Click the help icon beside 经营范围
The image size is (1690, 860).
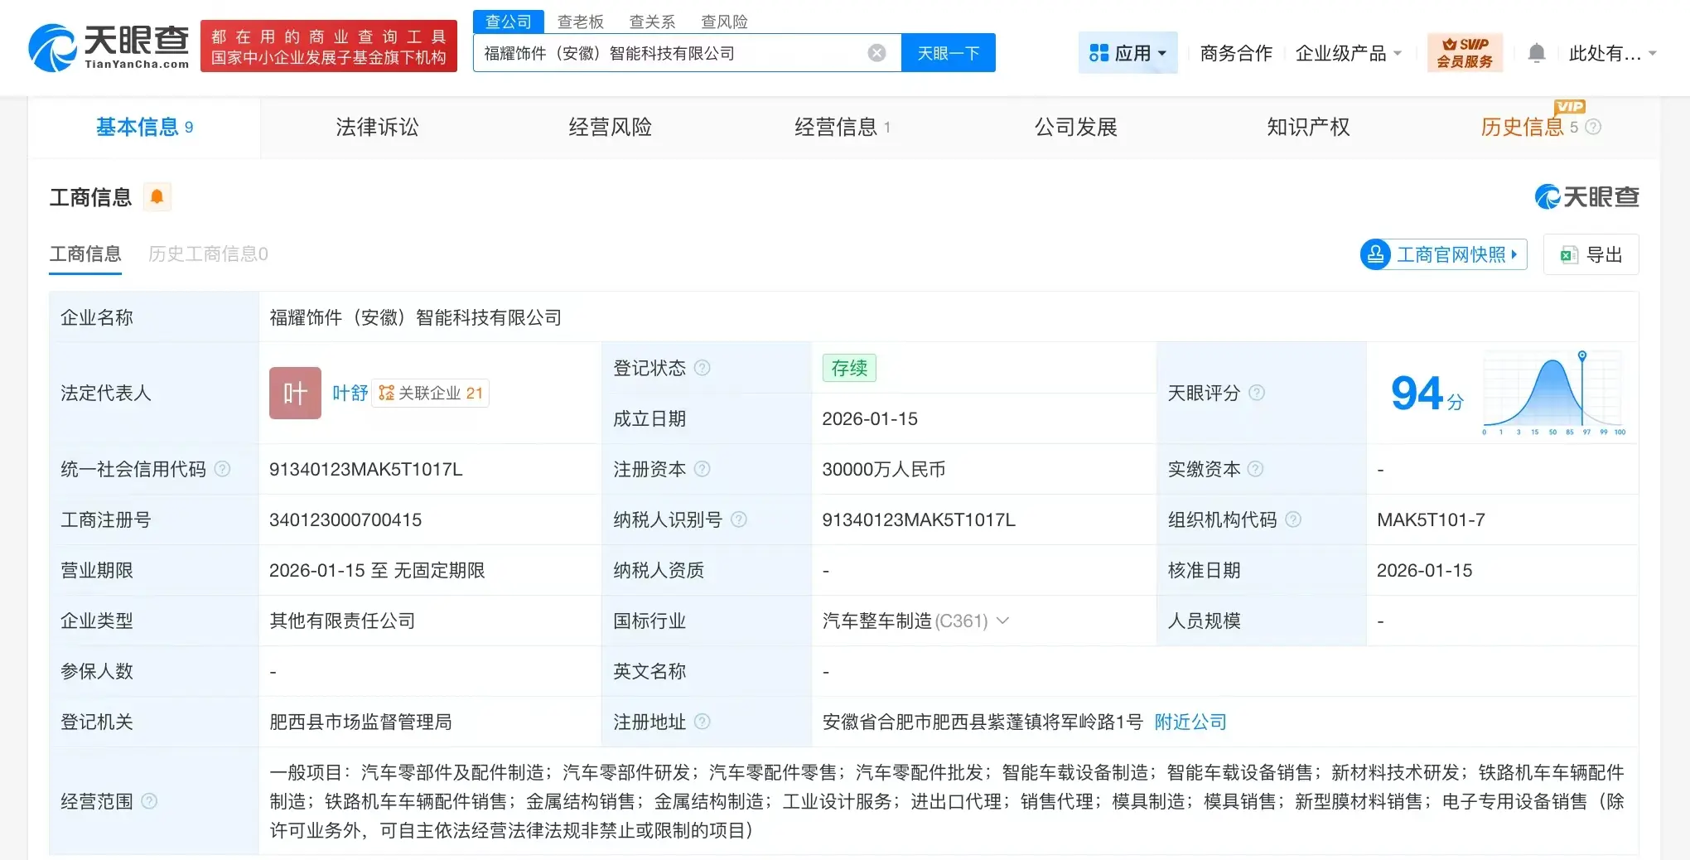pos(151,802)
